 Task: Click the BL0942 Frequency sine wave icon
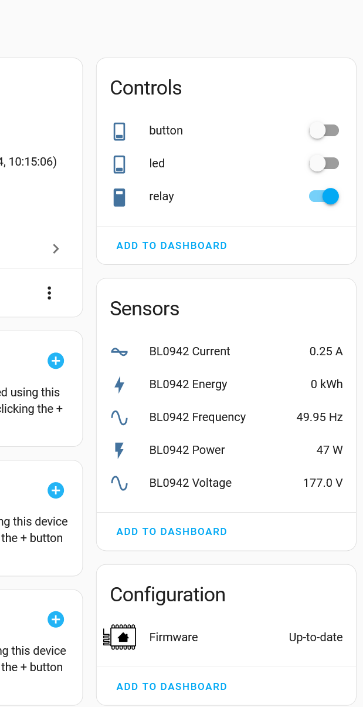tap(119, 418)
